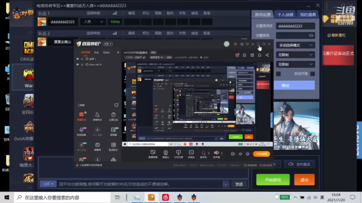Image resolution: width=362 pixels, height=203 pixels.
Task: Open OMG起源 entry in game sidebar
Action: pyautogui.click(x=27, y=51)
